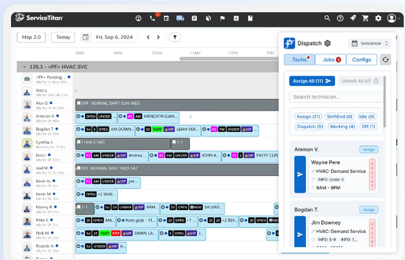The width and height of the screenshot is (405, 260).
Task: Toggle the Idle (0) filter chip
Action: coord(367,116)
